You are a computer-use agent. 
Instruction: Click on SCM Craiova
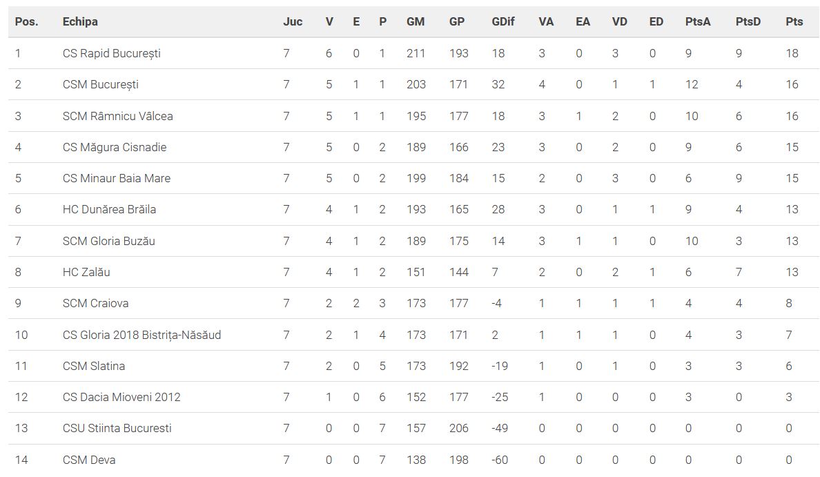point(95,303)
